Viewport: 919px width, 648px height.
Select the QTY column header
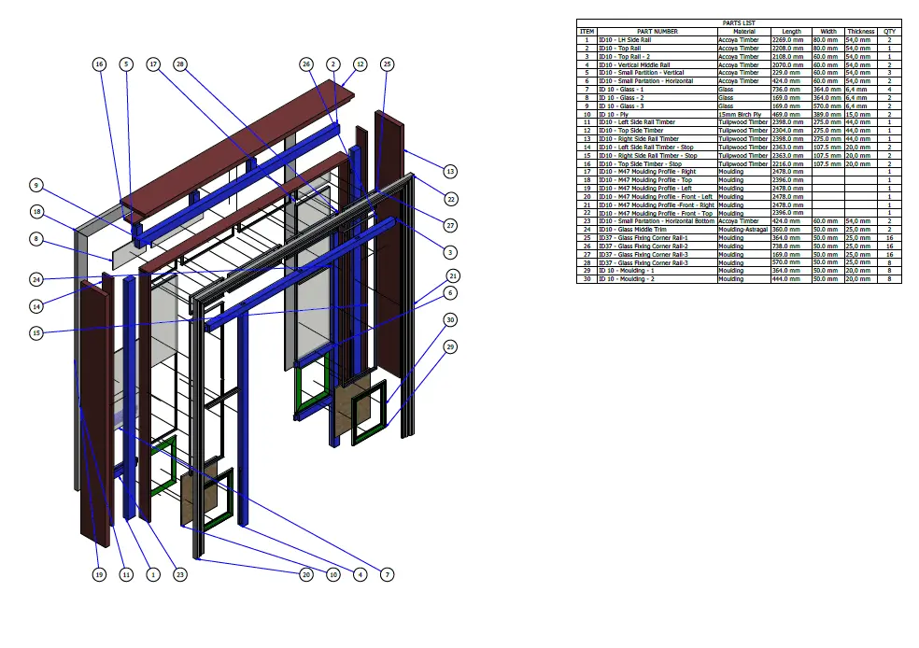coord(889,32)
